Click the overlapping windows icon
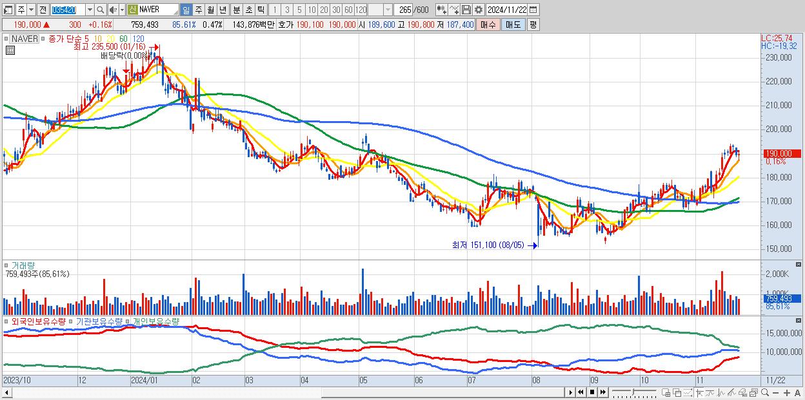 (x=677, y=392)
